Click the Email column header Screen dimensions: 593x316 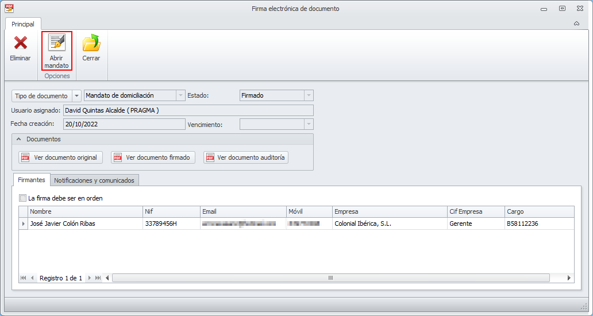[x=243, y=211]
